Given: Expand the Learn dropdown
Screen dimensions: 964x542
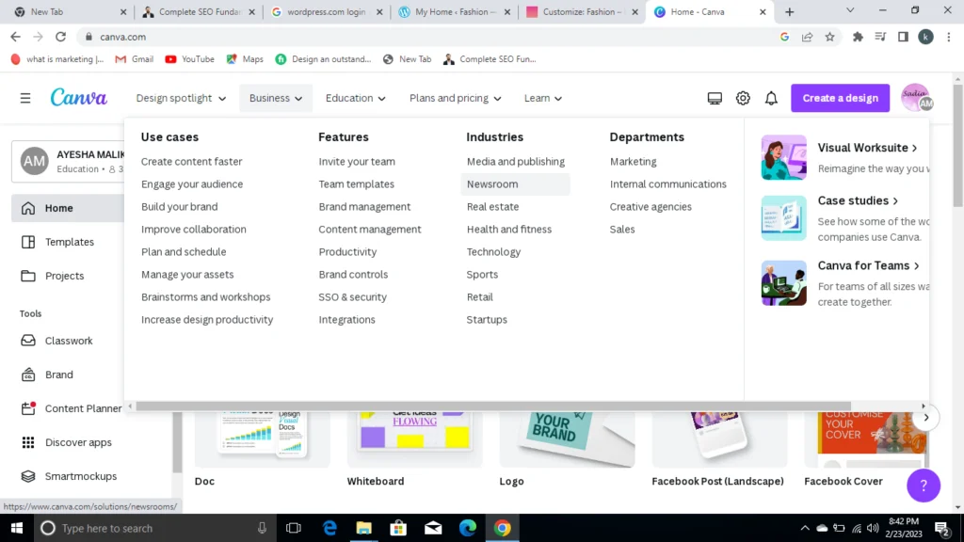Looking at the screenshot, I should (x=543, y=98).
